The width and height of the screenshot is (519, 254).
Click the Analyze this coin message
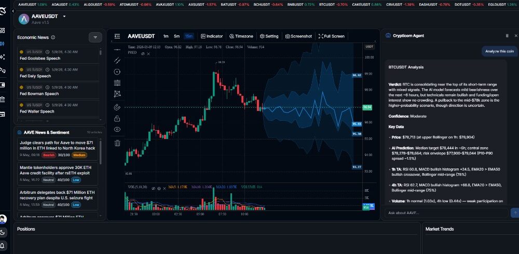499,51
